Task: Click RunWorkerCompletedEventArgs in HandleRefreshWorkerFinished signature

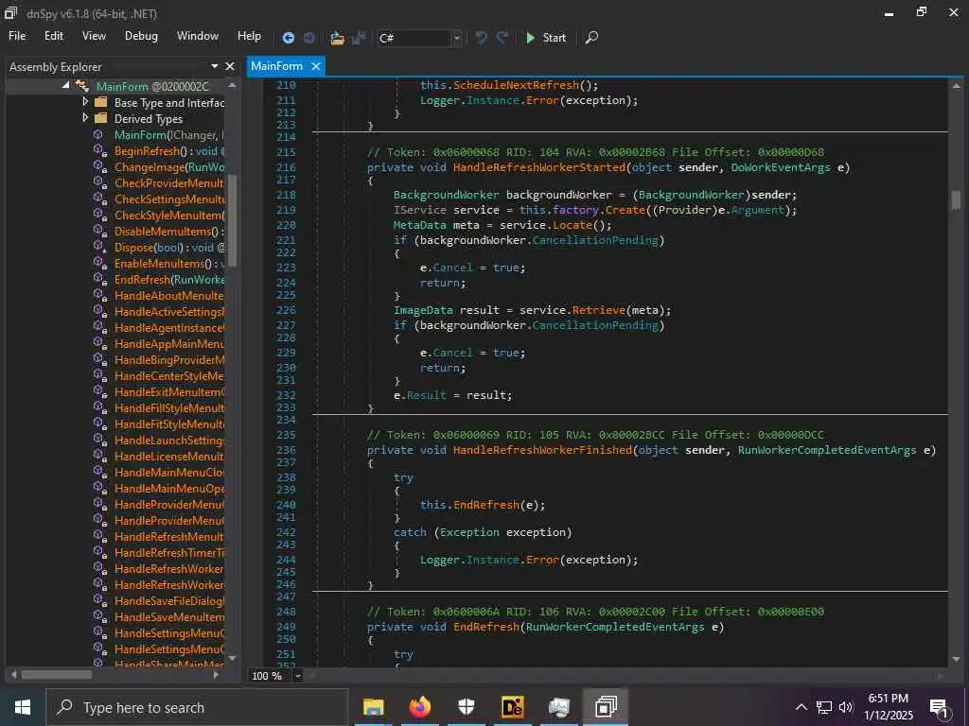Action: pyautogui.click(x=827, y=450)
